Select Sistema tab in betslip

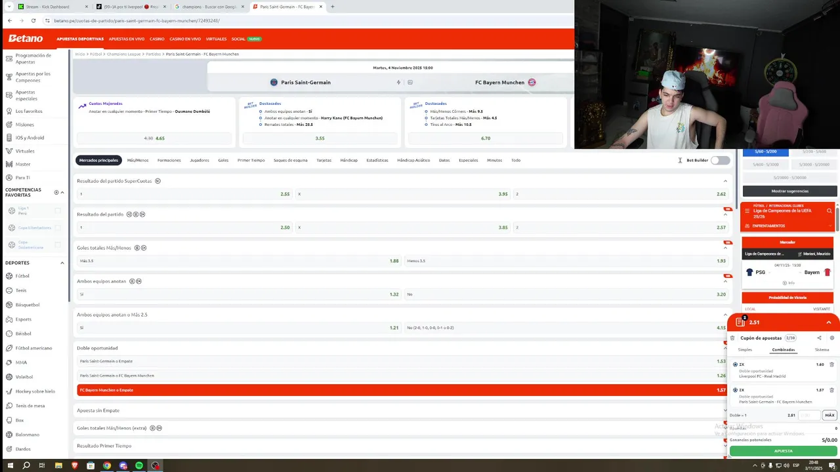(x=822, y=349)
